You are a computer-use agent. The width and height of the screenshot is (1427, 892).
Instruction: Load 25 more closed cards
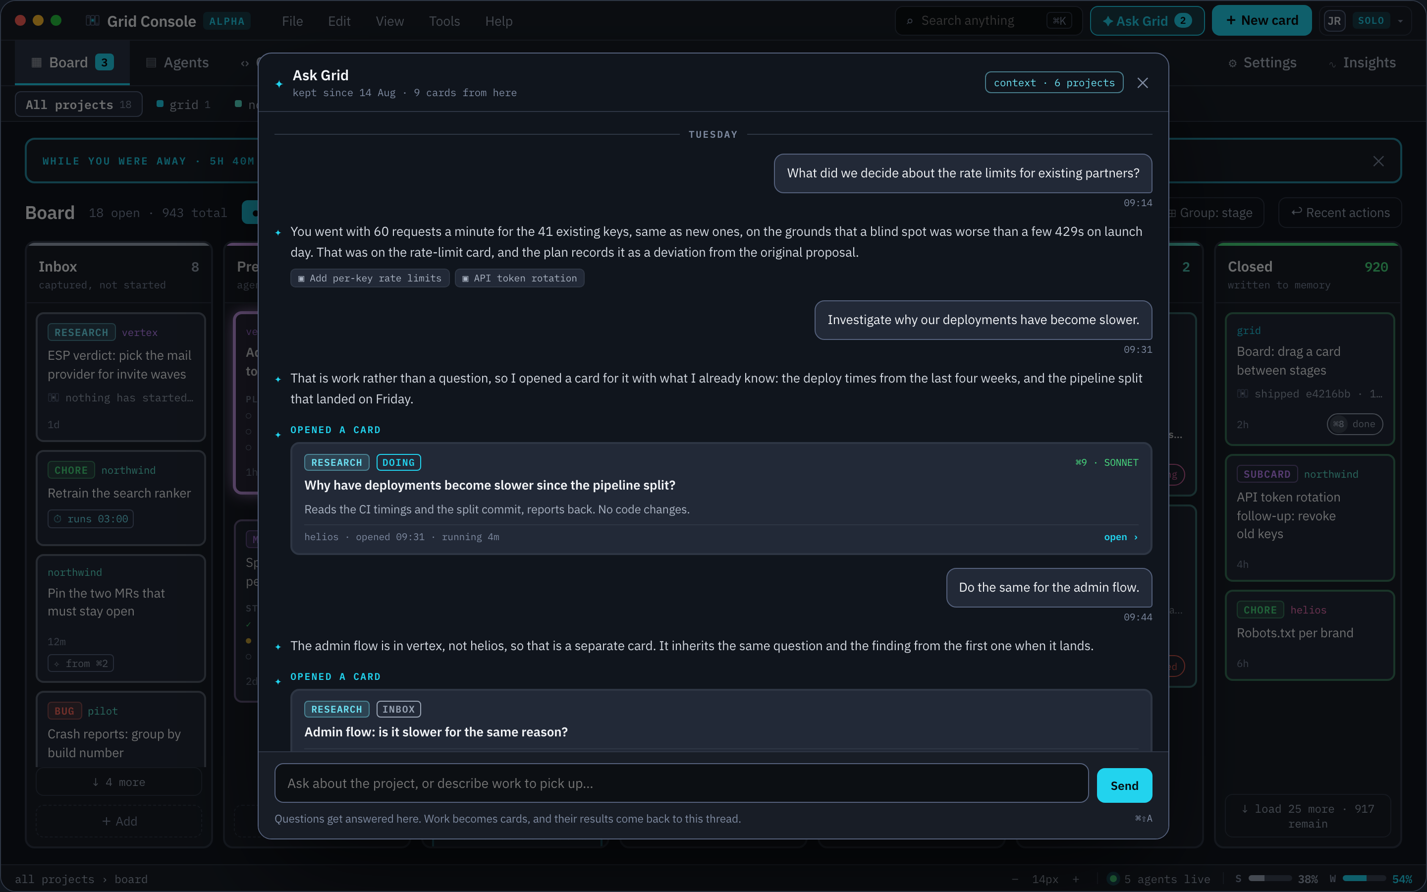1308,816
